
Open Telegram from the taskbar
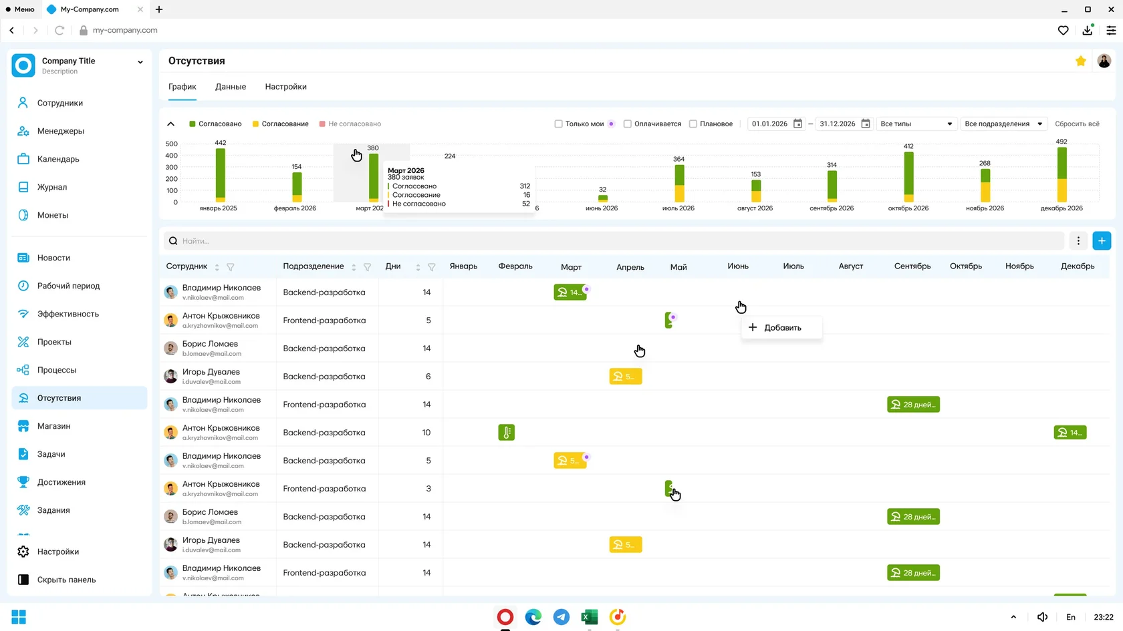(x=561, y=617)
